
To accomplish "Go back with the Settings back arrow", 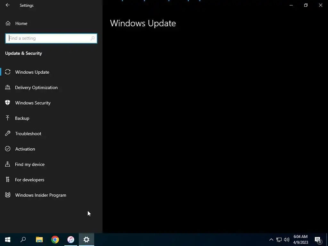I will (x=8, y=5).
